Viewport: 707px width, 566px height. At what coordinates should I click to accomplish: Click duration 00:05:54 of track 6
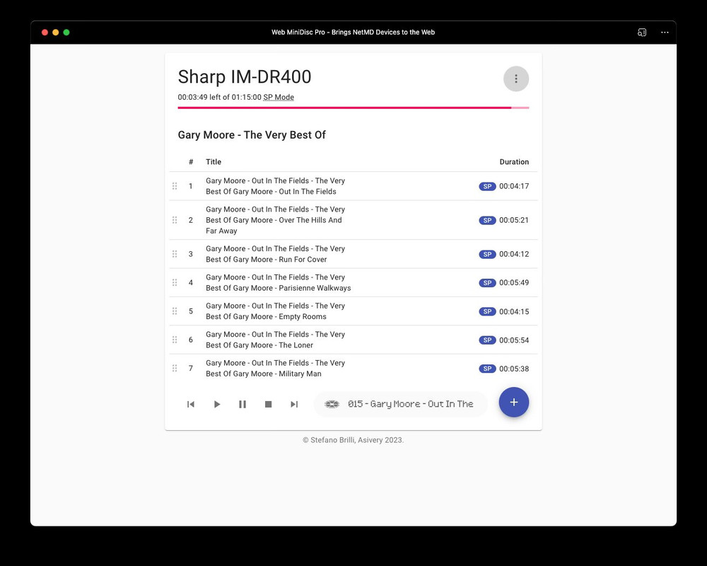(x=514, y=340)
